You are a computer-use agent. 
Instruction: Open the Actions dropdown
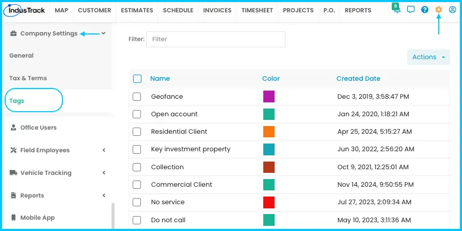coord(428,57)
